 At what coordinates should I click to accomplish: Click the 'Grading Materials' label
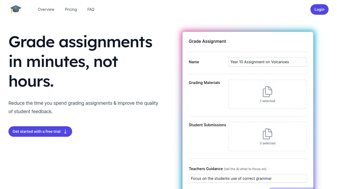[204, 83]
